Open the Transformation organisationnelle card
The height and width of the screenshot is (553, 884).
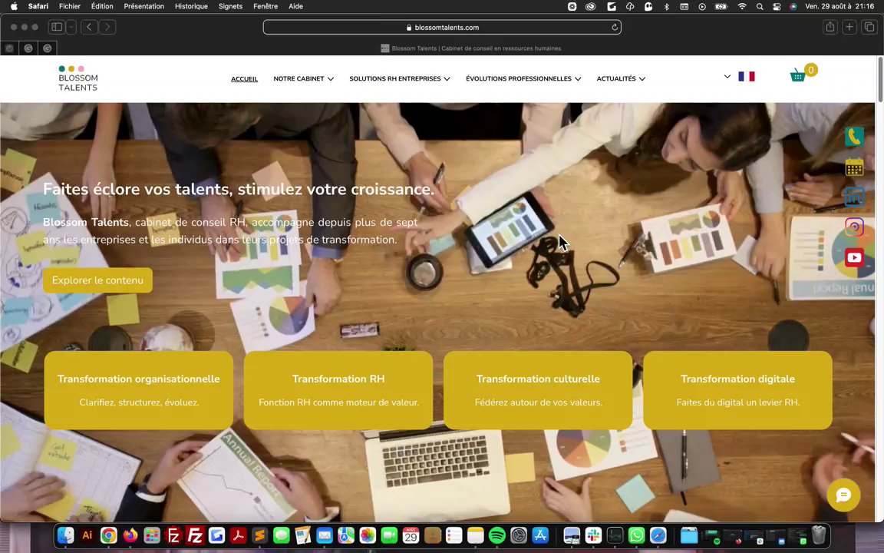(x=139, y=390)
